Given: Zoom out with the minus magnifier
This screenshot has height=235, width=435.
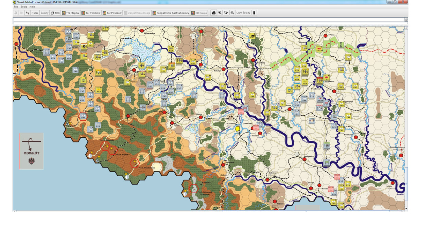Looking at the screenshot, I should [232, 13].
